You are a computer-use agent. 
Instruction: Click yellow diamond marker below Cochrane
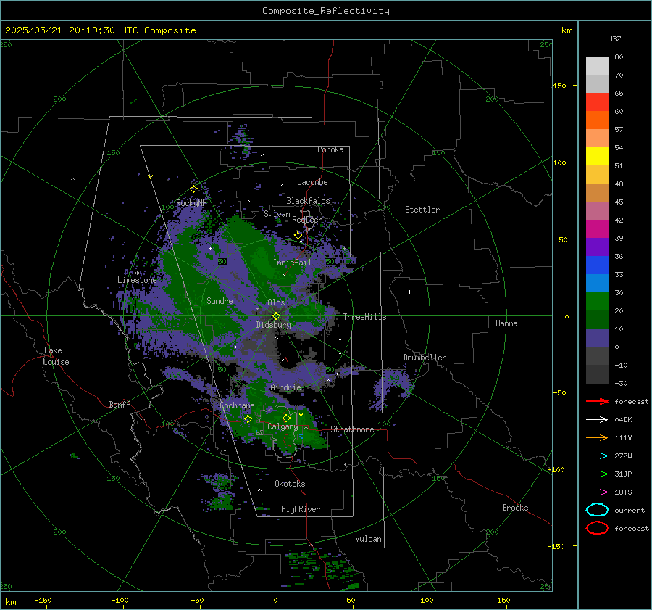click(248, 419)
